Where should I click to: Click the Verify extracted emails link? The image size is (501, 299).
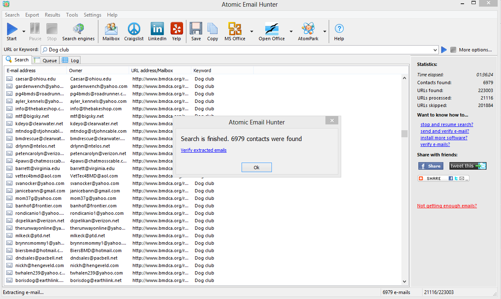pos(204,150)
